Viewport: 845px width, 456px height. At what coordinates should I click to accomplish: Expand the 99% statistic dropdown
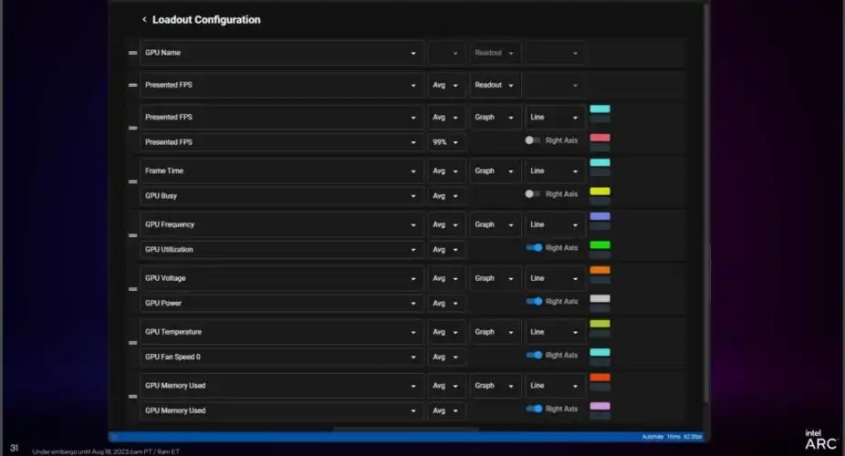click(446, 142)
